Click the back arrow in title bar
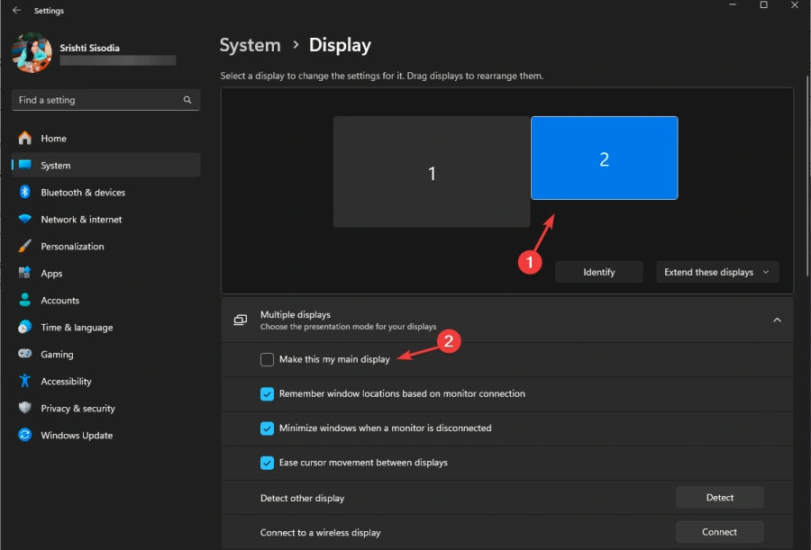This screenshot has height=550, width=811. [16, 11]
